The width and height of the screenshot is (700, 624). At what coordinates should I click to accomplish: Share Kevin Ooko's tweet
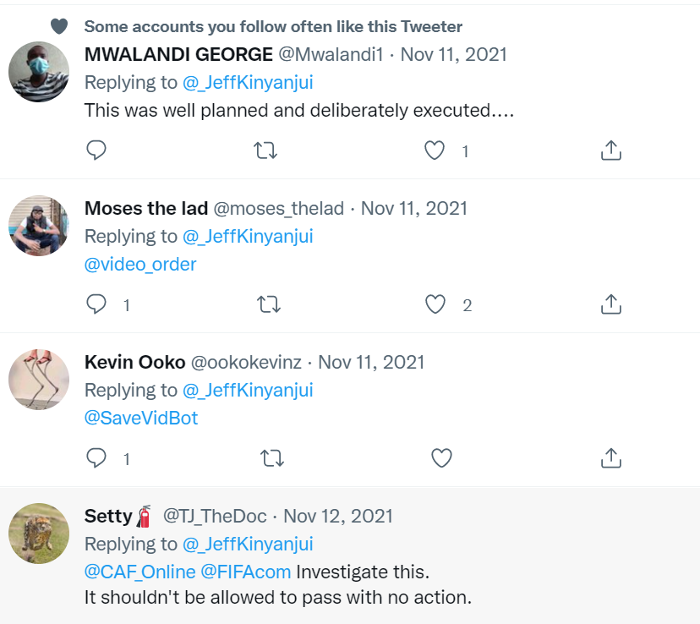click(610, 458)
